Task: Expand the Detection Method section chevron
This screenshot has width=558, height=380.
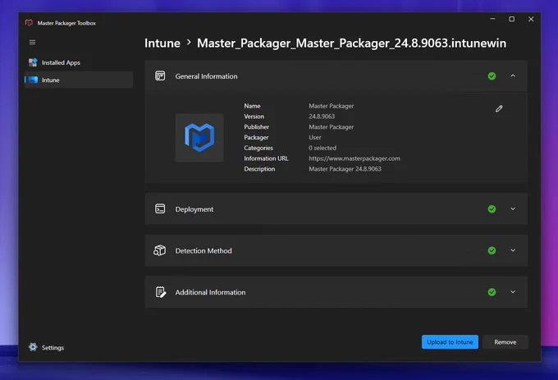Action: (x=513, y=250)
